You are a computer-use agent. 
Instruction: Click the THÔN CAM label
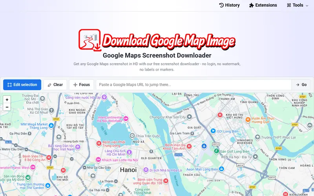pos(287,168)
